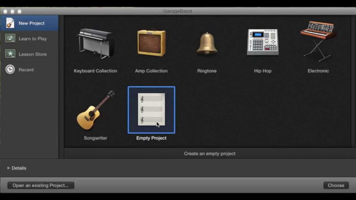Click the Songwriter label
356x200 pixels.
click(95, 138)
